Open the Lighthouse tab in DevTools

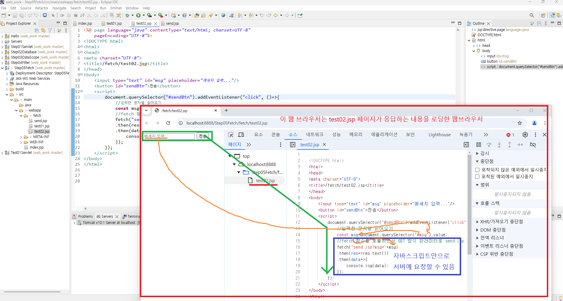440,135
